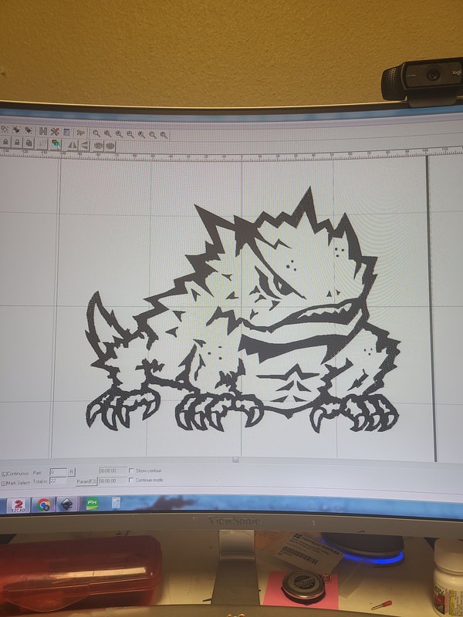The width and height of the screenshot is (463, 617).
Task: Click the R button beside Part field
Action: pyautogui.click(x=71, y=472)
